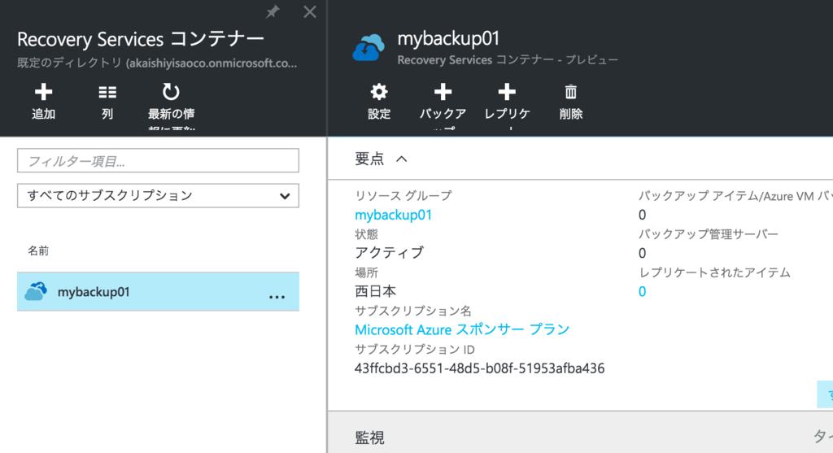
Task: Open Microsoft Azure スポンサー プラン subscription link
Action: pos(462,329)
